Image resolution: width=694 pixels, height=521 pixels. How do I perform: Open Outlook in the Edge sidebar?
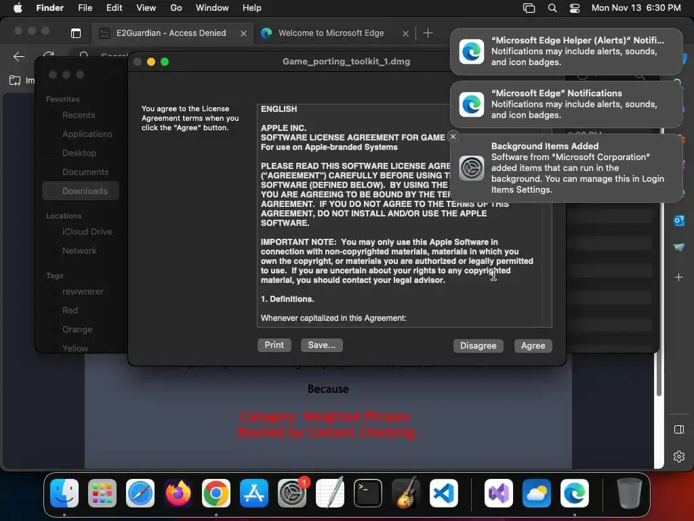click(x=678, y=220)
